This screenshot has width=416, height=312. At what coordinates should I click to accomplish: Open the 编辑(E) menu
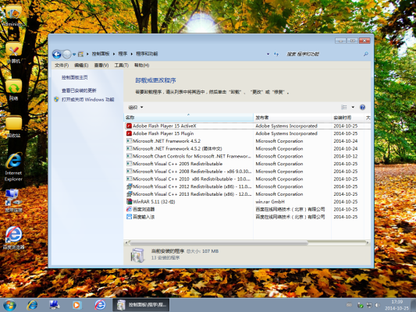click(81, 66)
